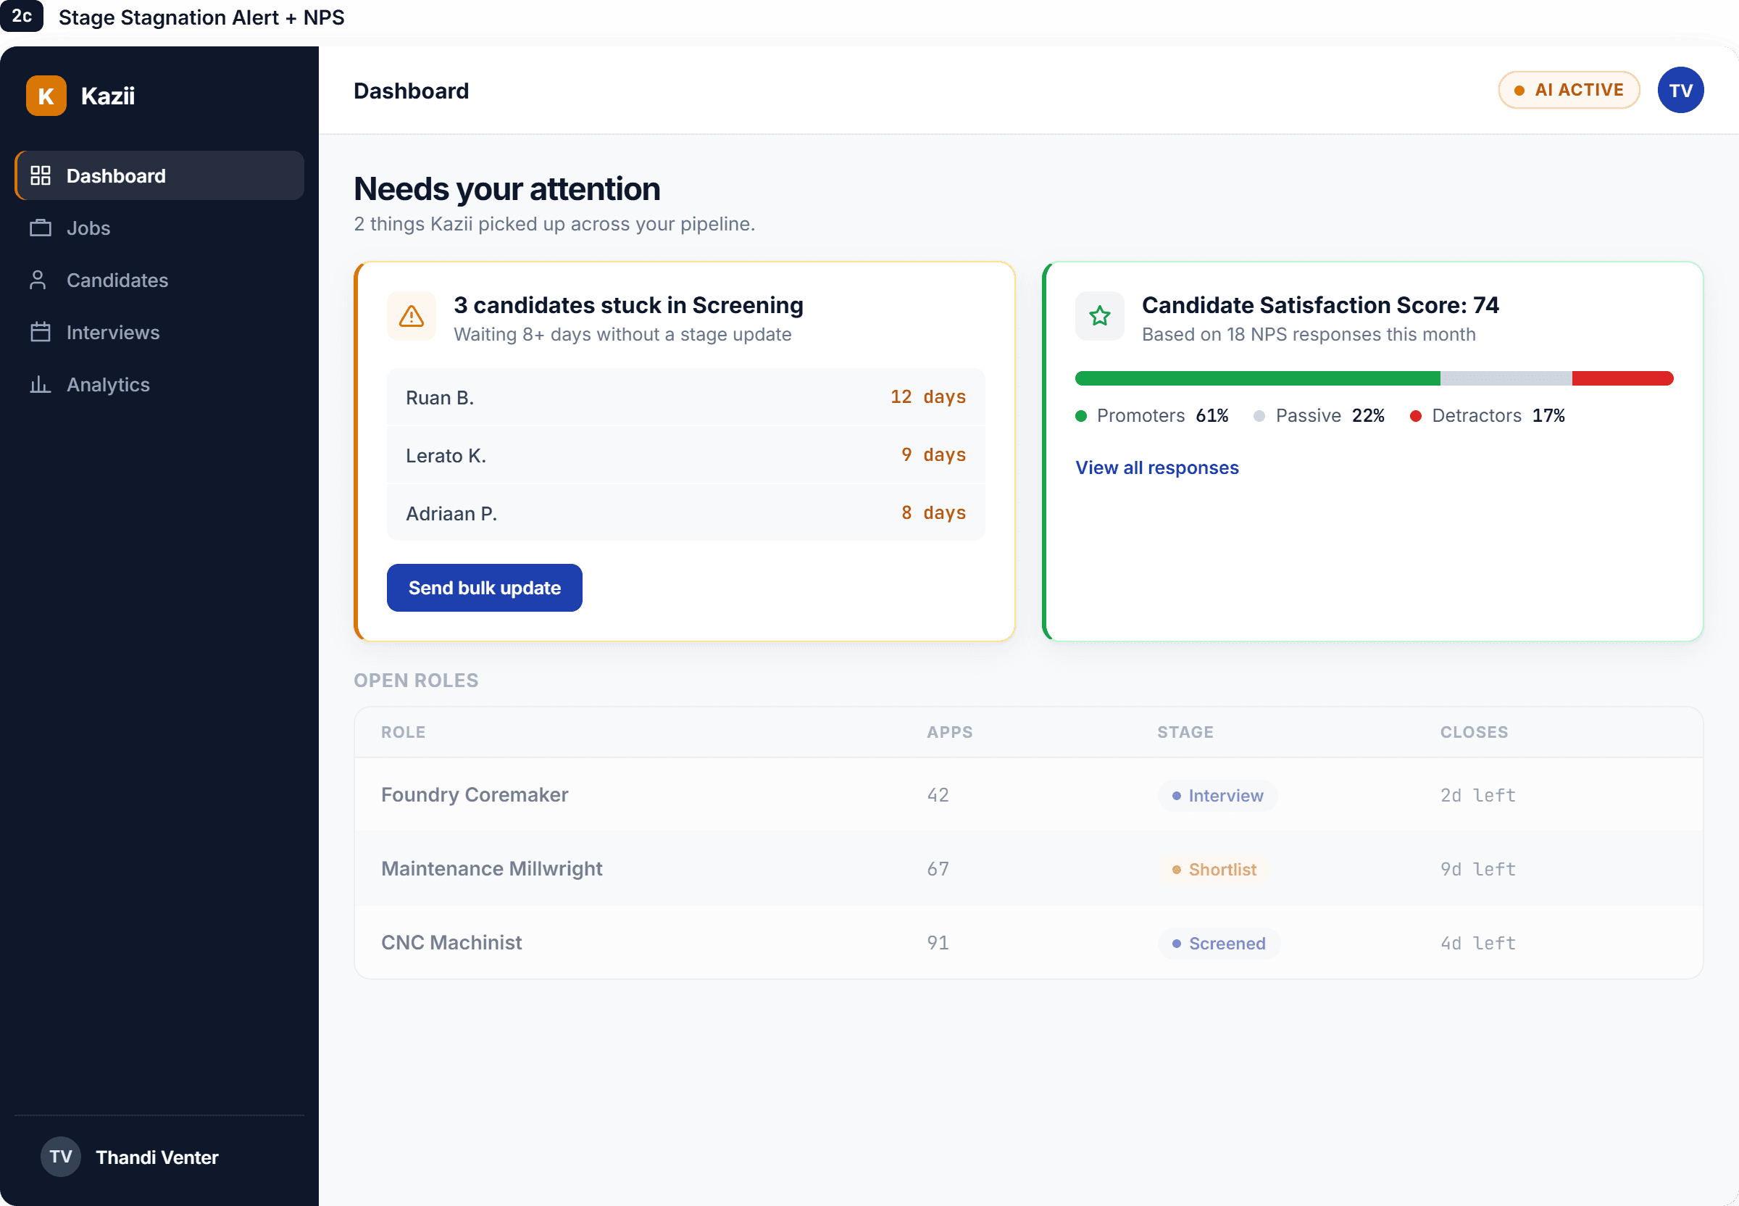Click the Shortlist stage badge for Maintenance Millwright
Screen dimensions: 1739x1206
(1213, 869)
